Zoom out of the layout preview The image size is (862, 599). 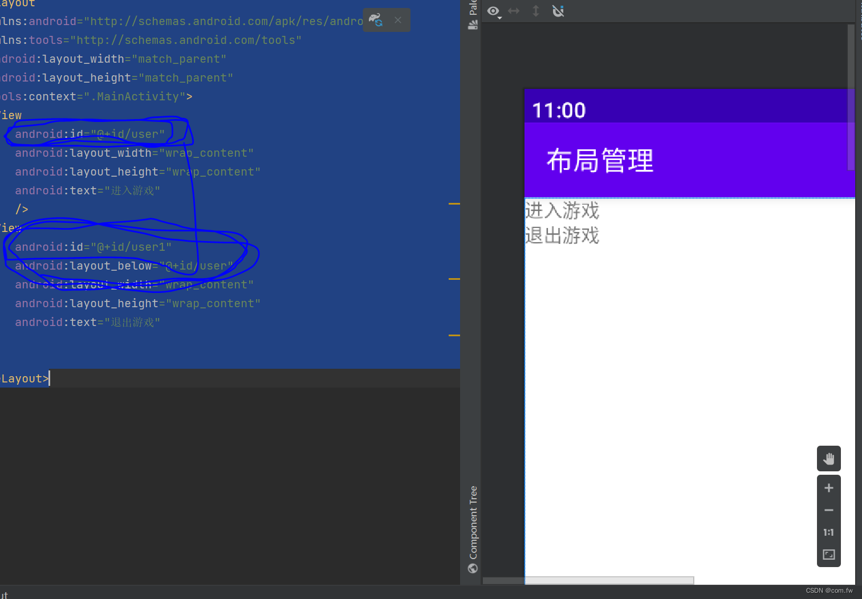(x=828, y=510)
